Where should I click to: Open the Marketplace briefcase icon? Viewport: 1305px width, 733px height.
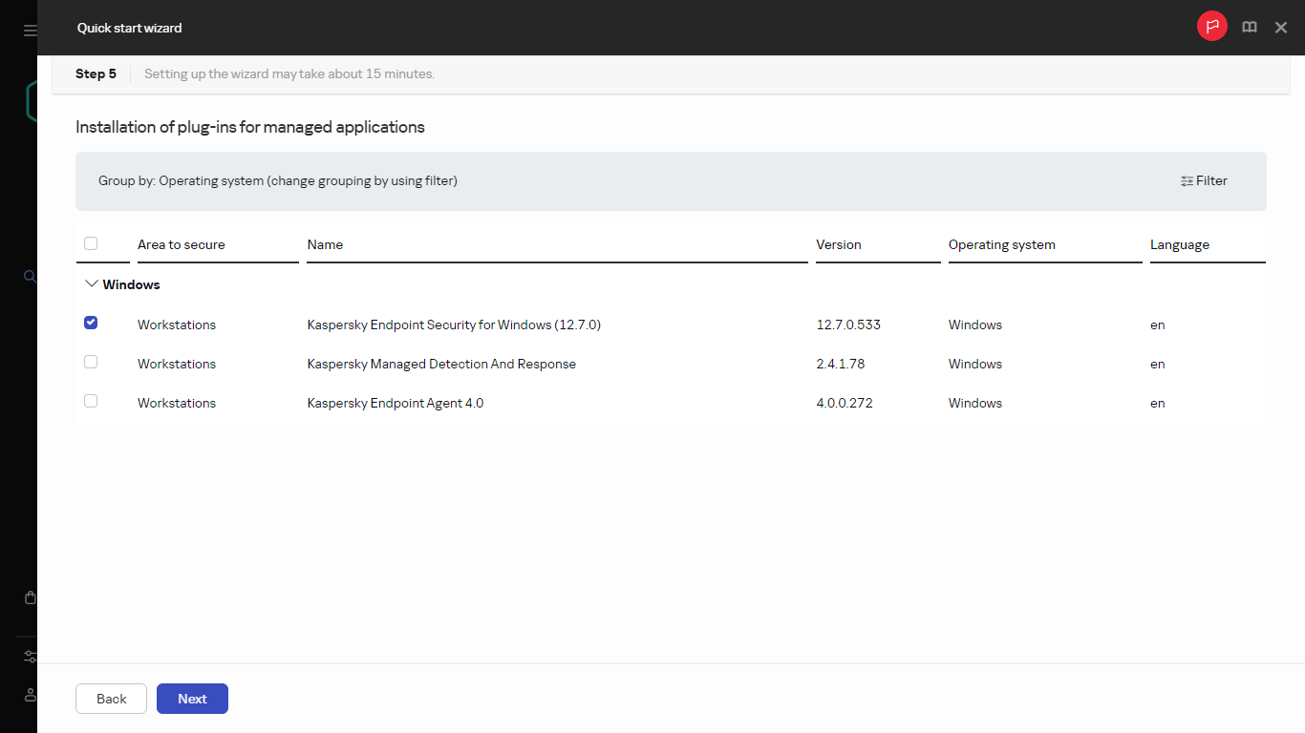click(30, 597)
